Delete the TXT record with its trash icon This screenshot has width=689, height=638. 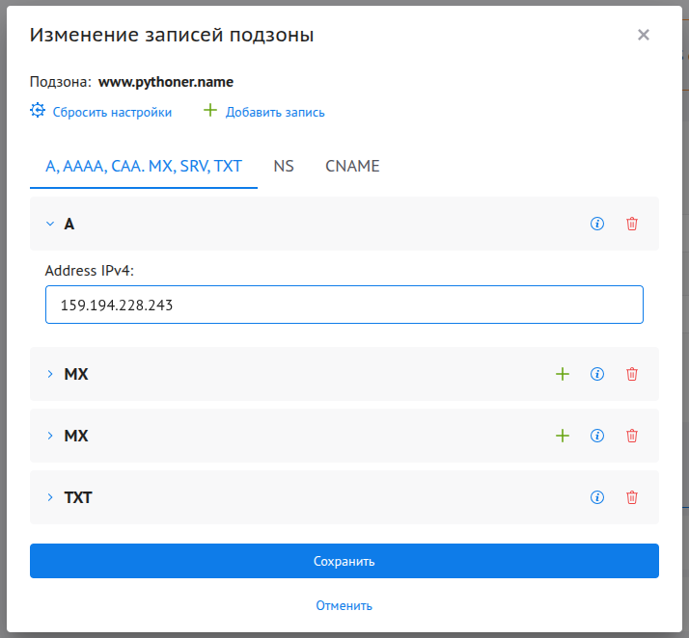tap(631, 497)
